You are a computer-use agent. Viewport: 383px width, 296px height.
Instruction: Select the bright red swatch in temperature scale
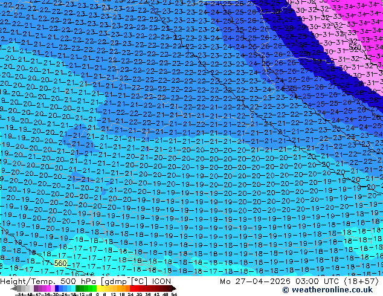(132, 289)
